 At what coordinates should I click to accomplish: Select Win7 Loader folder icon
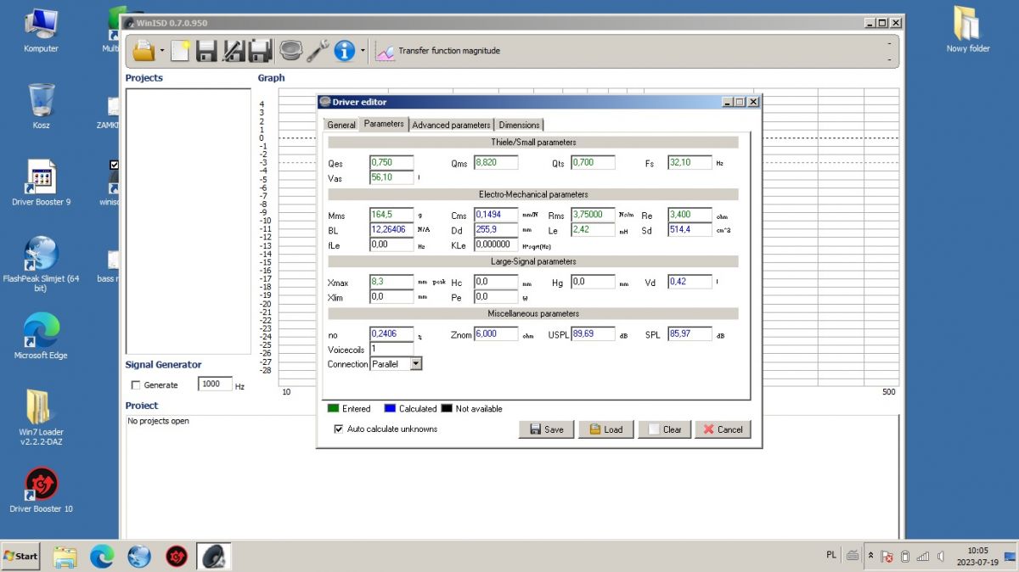click(x=41, y=418)
